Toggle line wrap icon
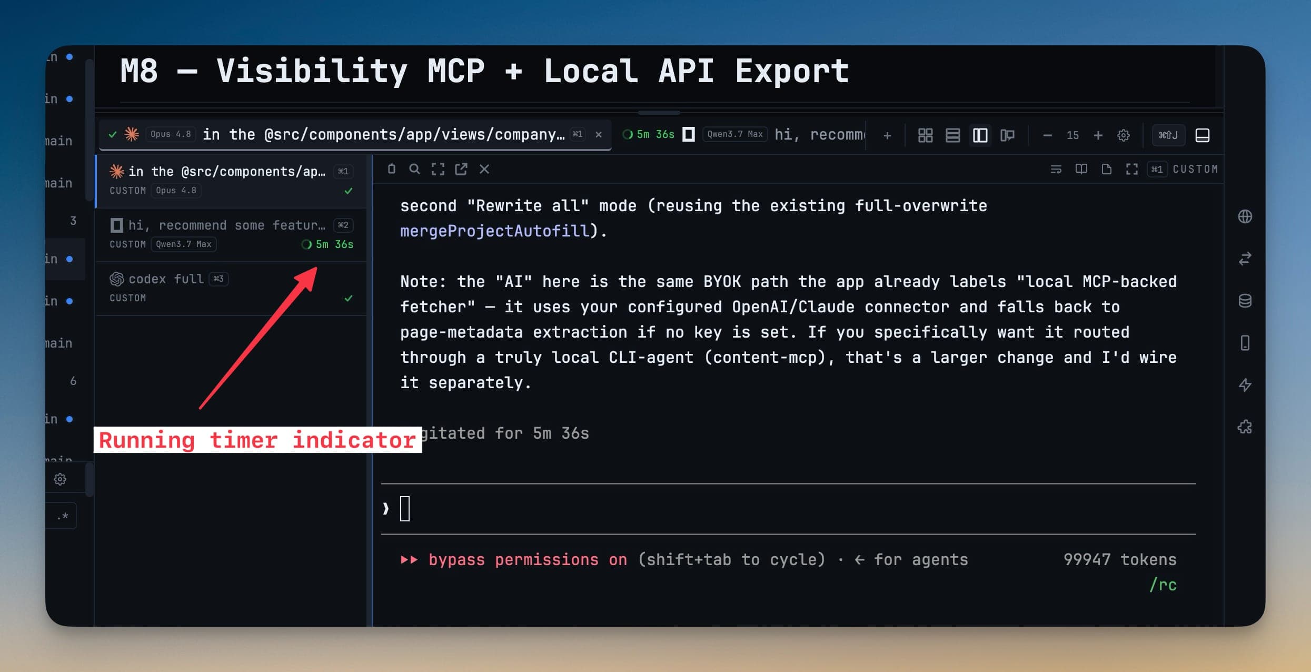This screenshot has height=672, width=1311. 1056,169
